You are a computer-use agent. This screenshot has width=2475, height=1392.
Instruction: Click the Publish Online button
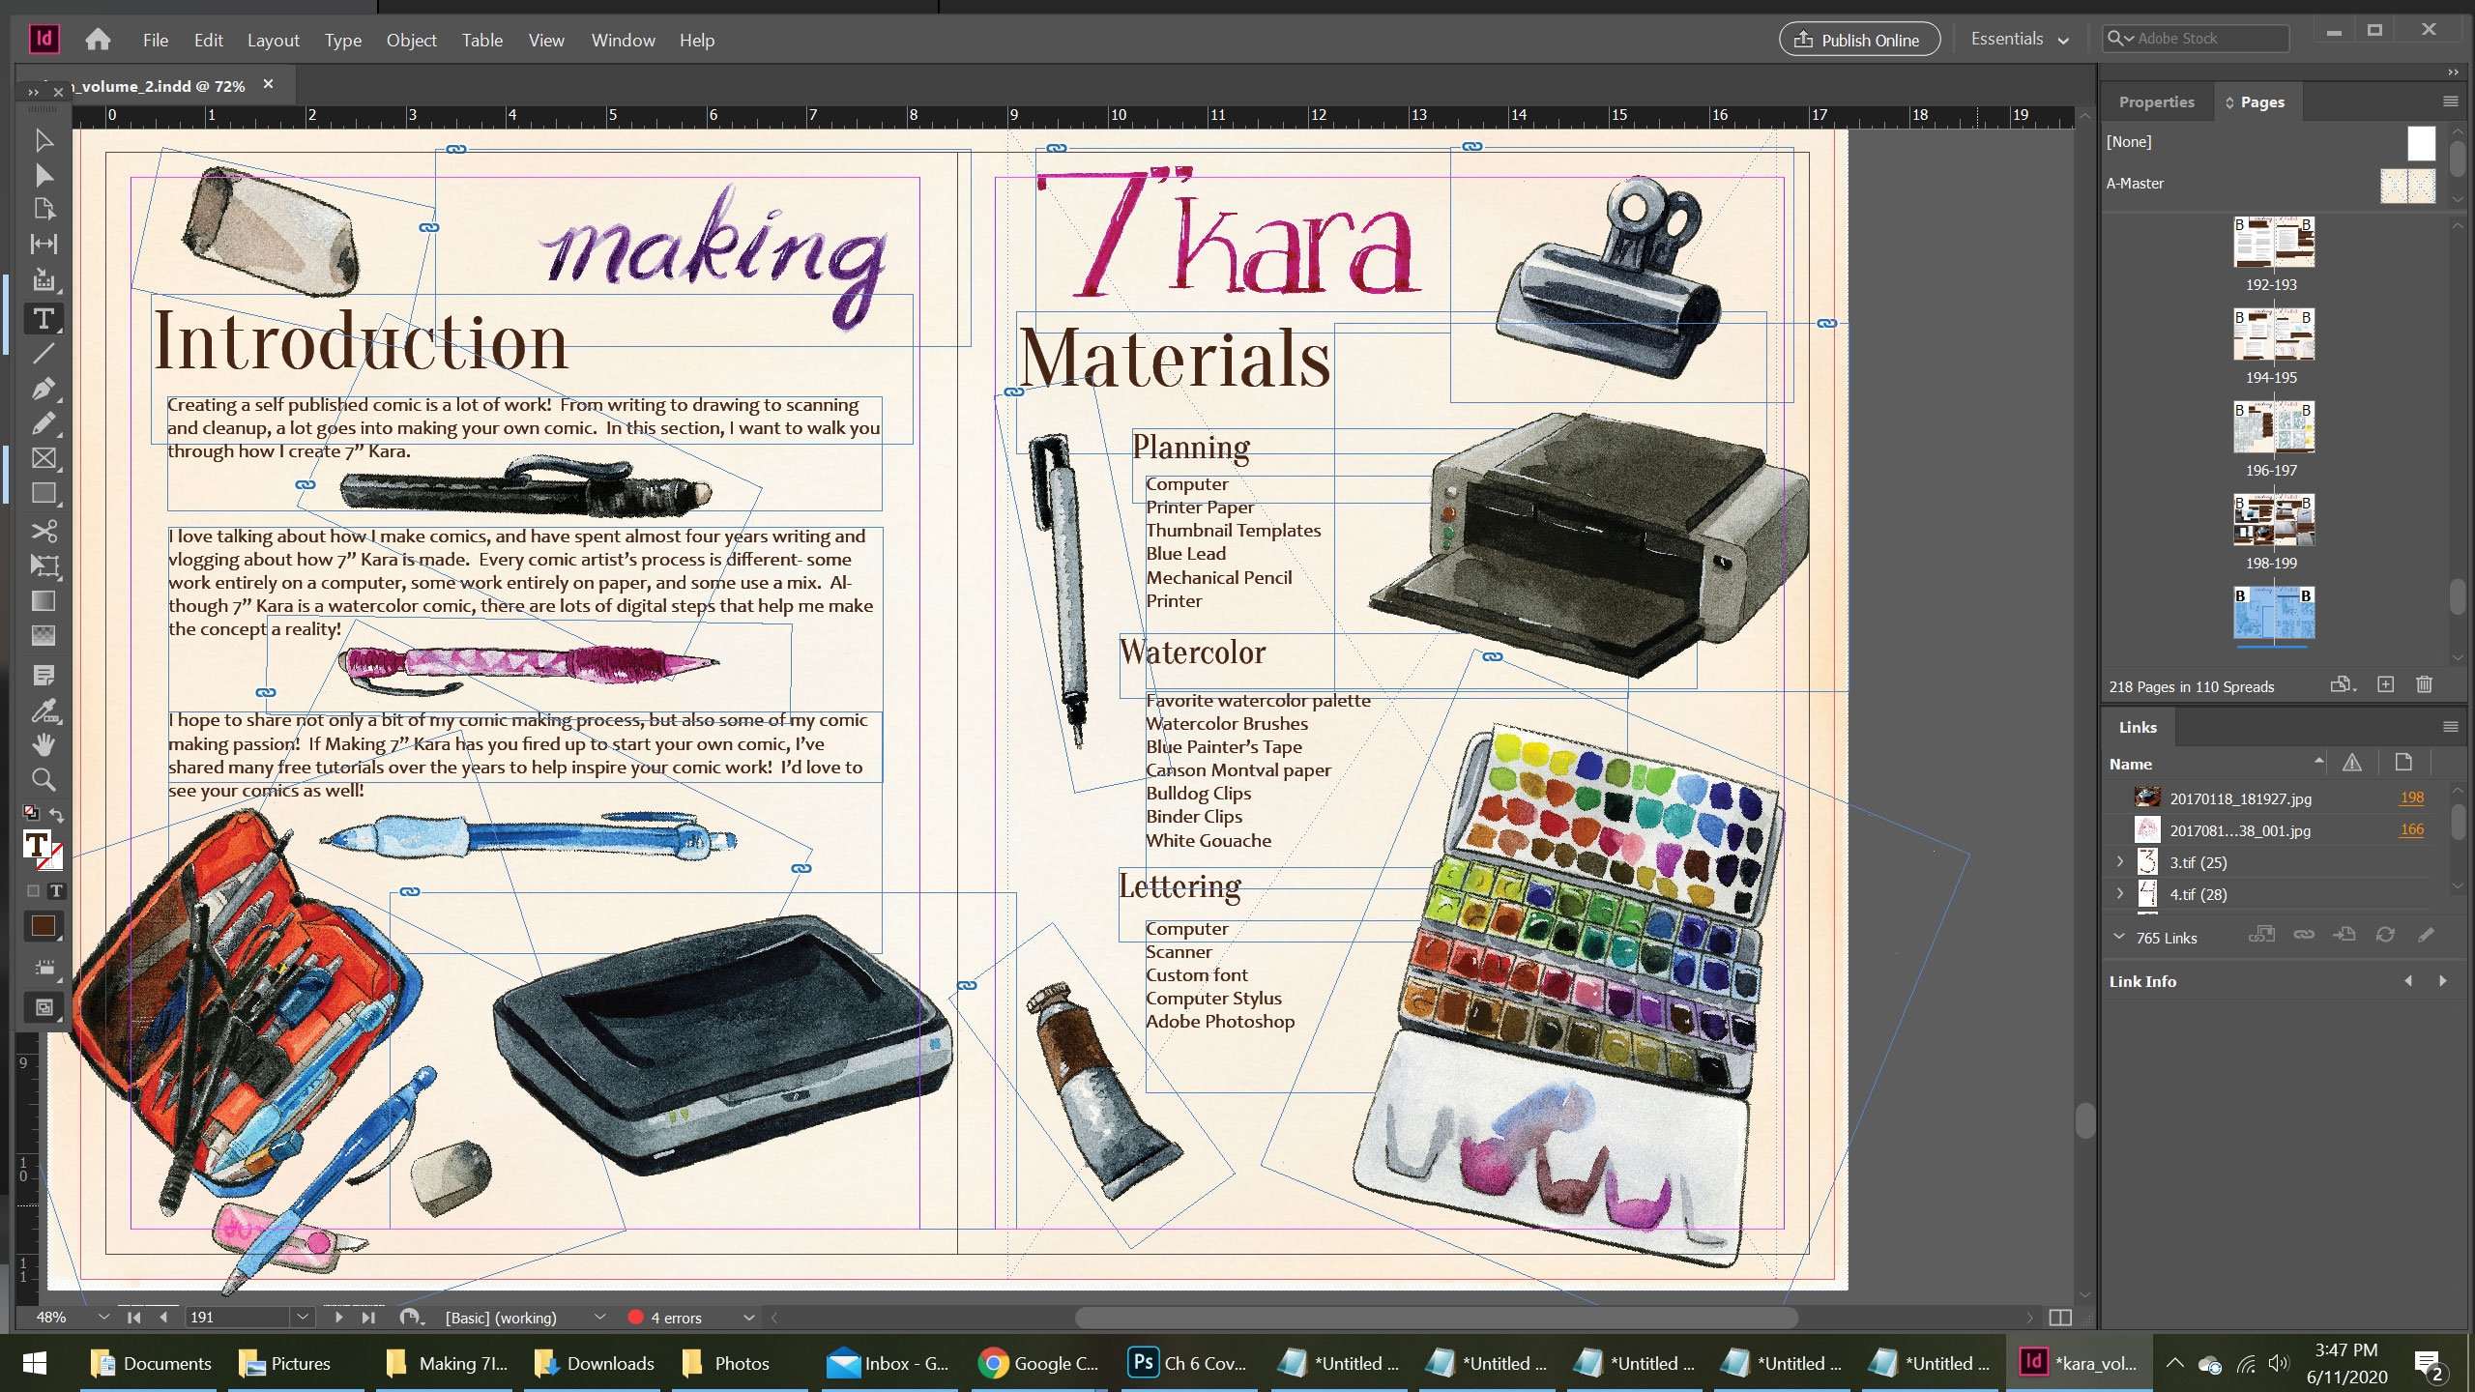1858,40
